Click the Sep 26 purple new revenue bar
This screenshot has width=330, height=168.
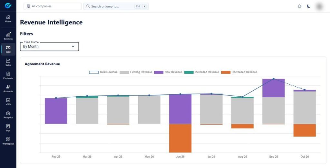pyautogui.click(x=273, y=88)
